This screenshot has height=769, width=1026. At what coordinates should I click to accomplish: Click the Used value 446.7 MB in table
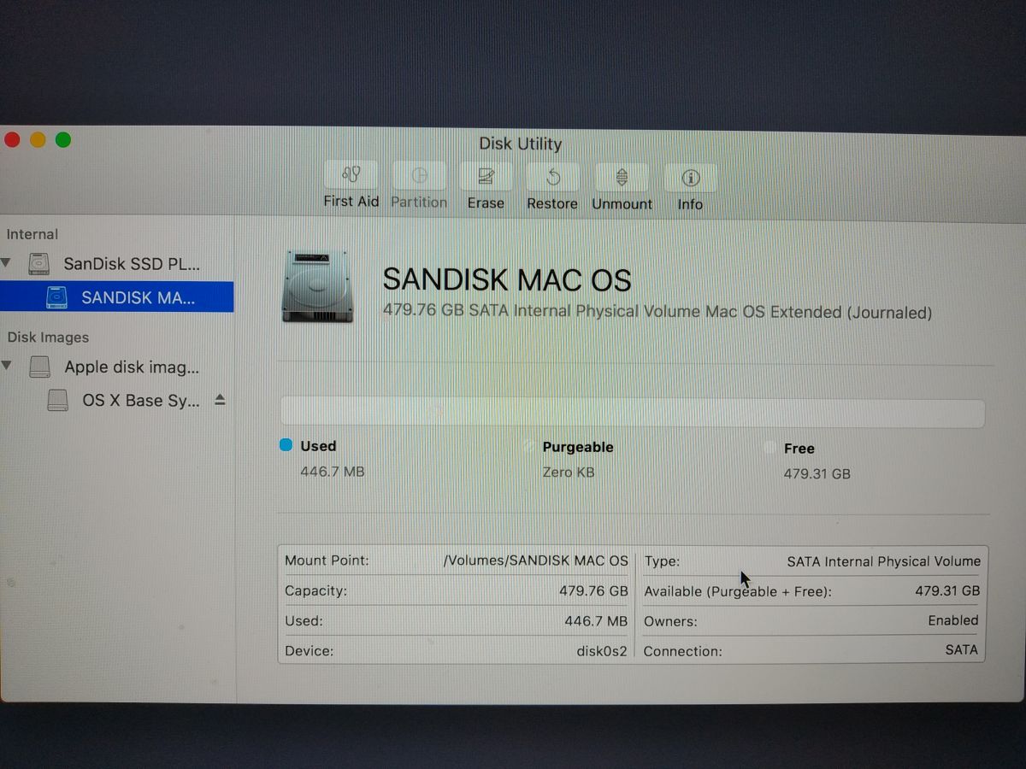pos(596,621)
